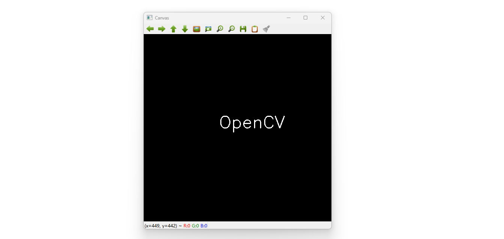The height and width of the screenshot is (239, 504).
Task: Open the properties window via clipboard icon
Action: pos(254,28)
